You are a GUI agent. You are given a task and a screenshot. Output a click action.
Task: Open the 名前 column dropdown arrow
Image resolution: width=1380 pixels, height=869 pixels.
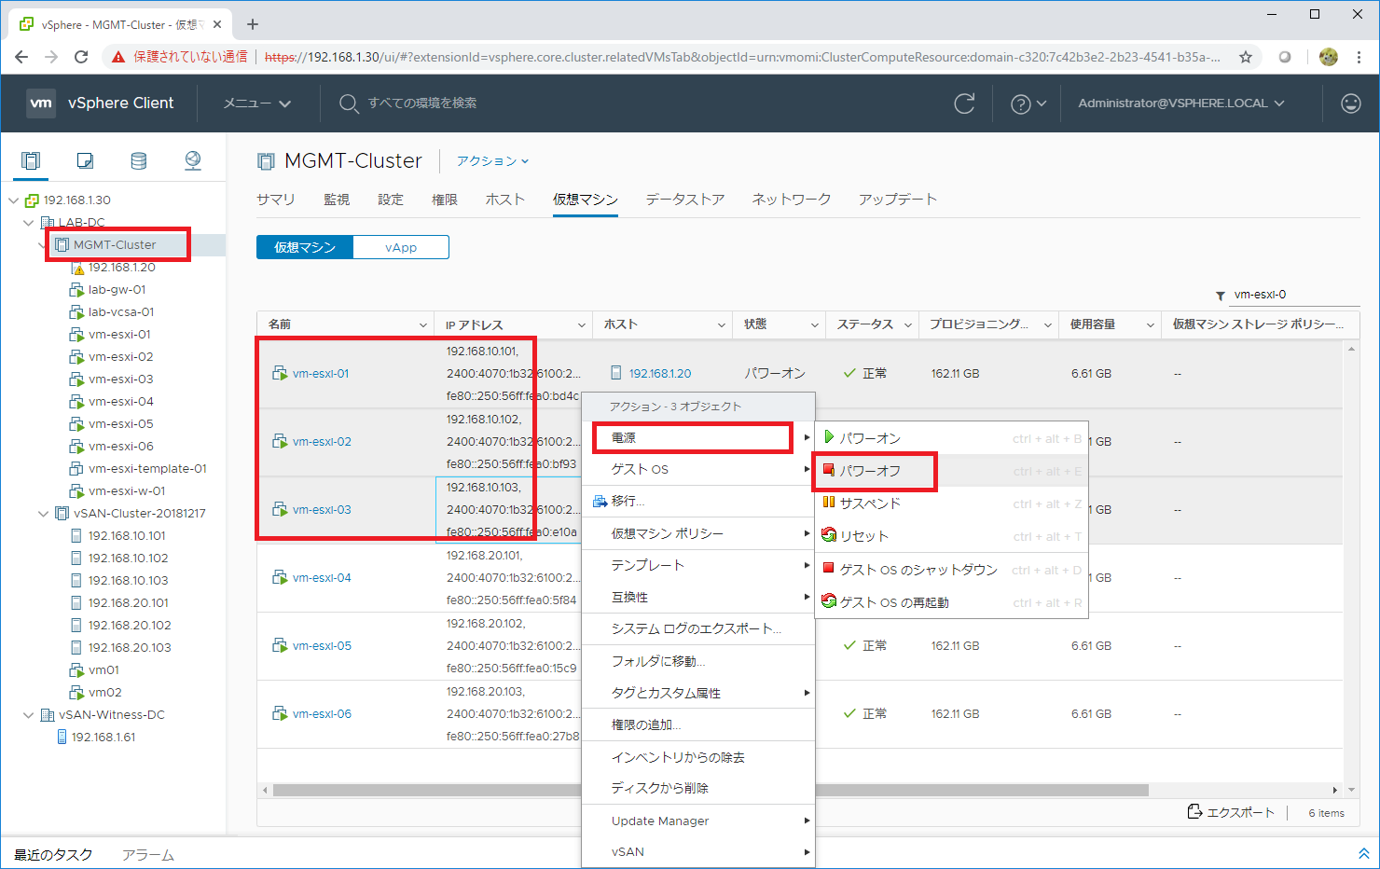tap(423, 325)
